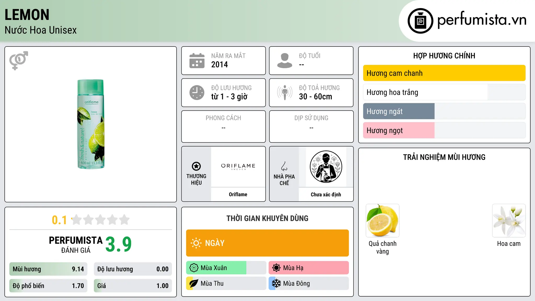Click the Hương ngát accord bar
This screenshot has height=301, width=535.
coord(444,111)
